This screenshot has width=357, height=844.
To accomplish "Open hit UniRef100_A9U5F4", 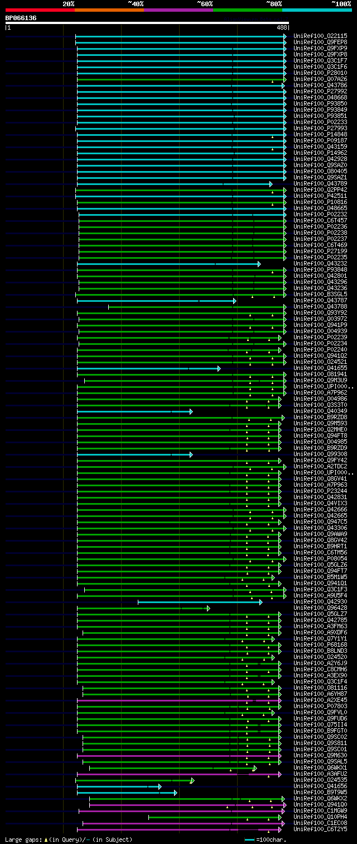I will (x=320, y=596).
